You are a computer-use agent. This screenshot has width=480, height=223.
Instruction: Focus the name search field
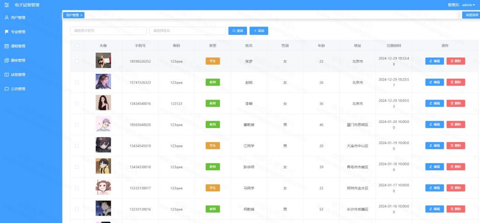click(x=187, y=31)
